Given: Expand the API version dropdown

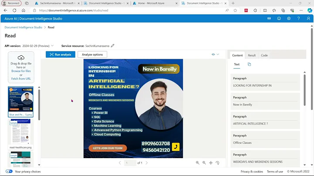Looking at the screenshot, I should (52, 46).
